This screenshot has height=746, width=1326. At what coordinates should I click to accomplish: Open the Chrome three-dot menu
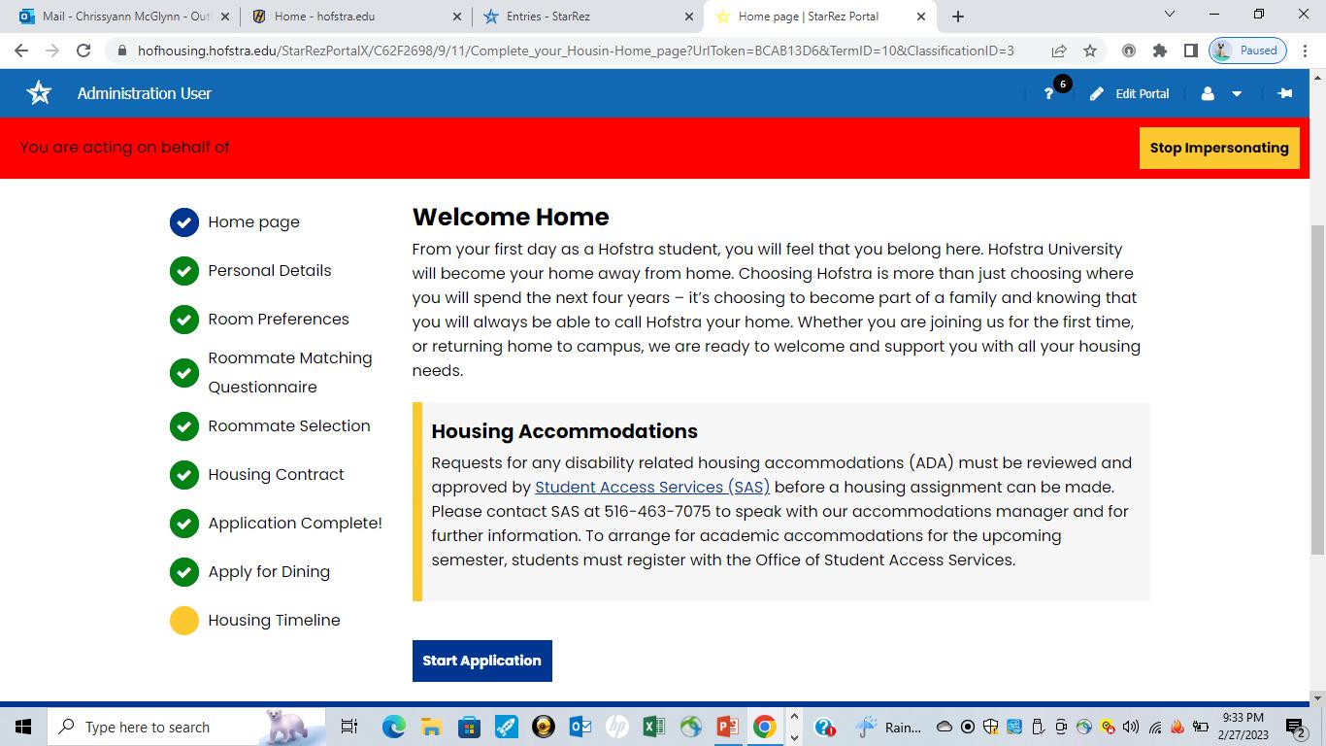(x=1305, y=51)
